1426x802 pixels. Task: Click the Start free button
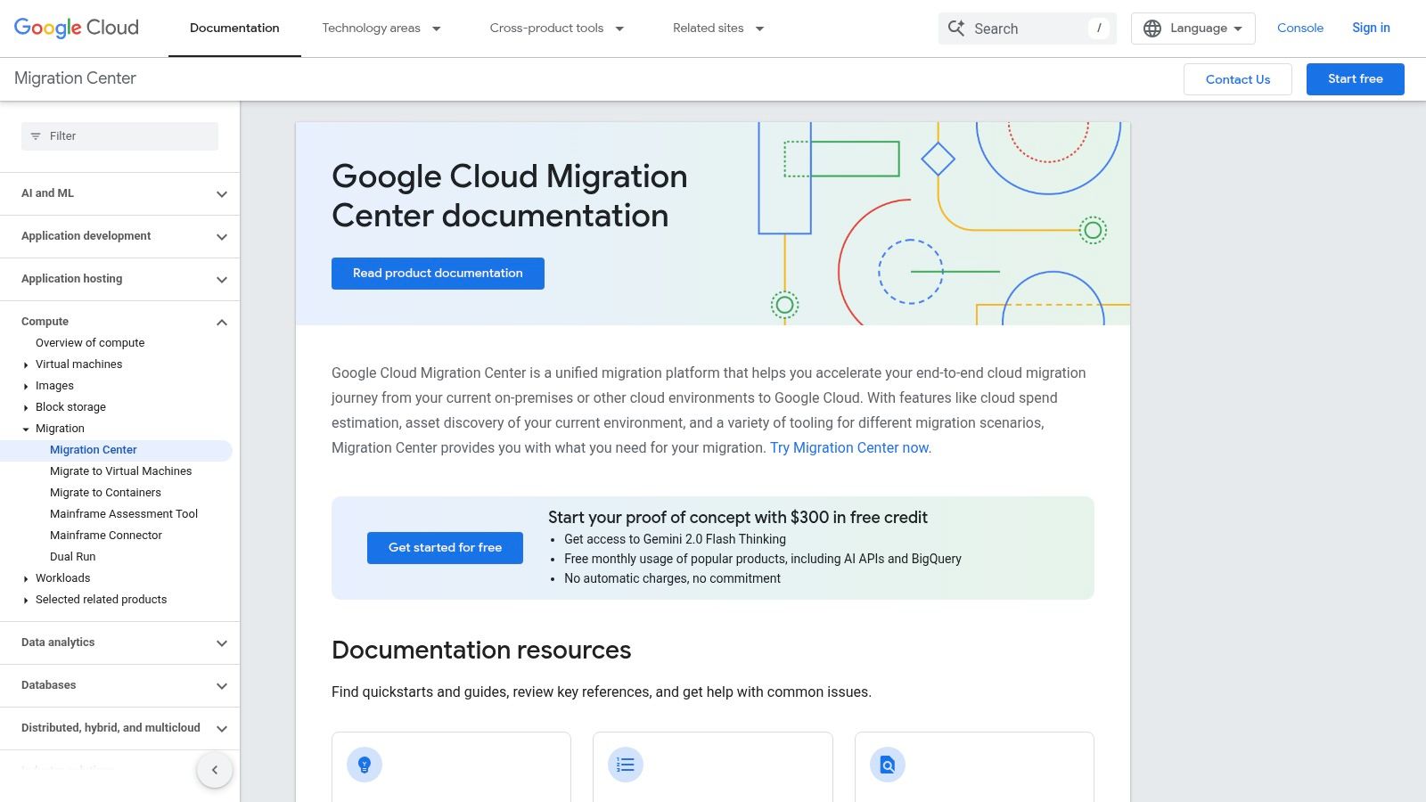click(x=1355, y=78)
